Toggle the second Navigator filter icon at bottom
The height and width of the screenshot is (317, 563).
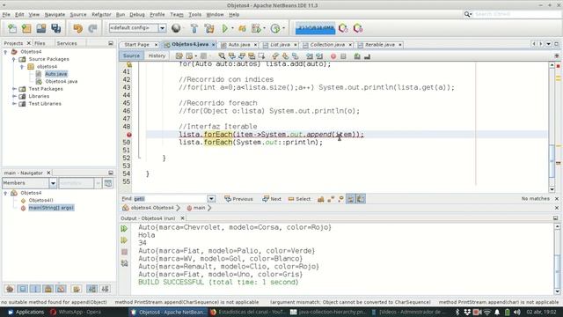[x=22, y=289]
